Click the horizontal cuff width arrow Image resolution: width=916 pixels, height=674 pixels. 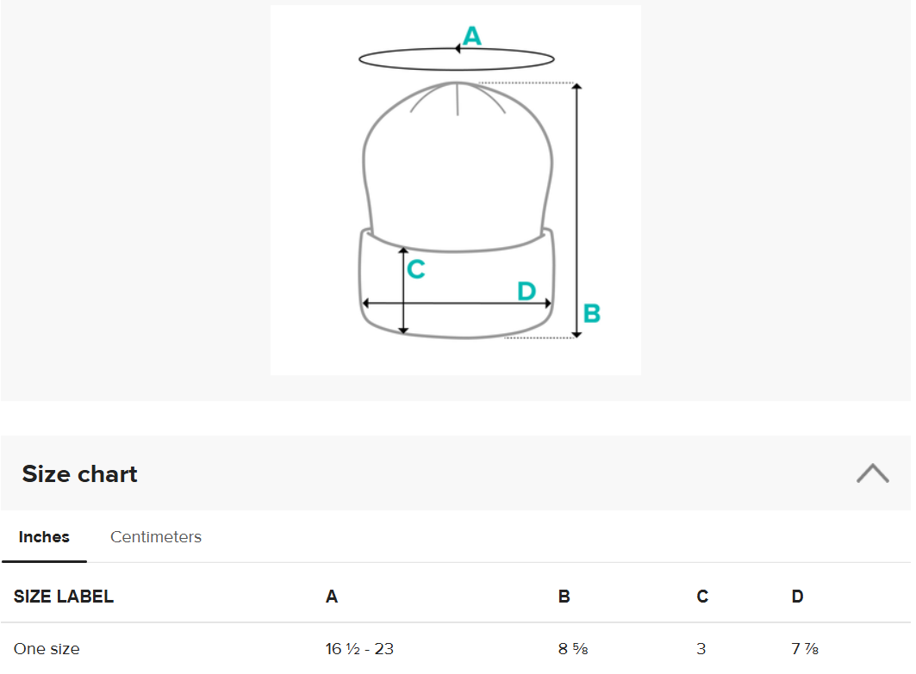click(x=457, y=303)
